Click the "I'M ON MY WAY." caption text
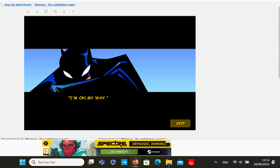This screenshot has height=168, width=280. (x=88, y=98)
